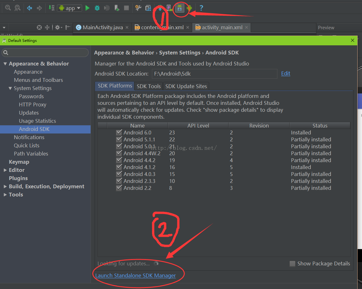This screenshot has height=289, width=362.
Task: Expand the Tools section
Action: click(5, 195)
